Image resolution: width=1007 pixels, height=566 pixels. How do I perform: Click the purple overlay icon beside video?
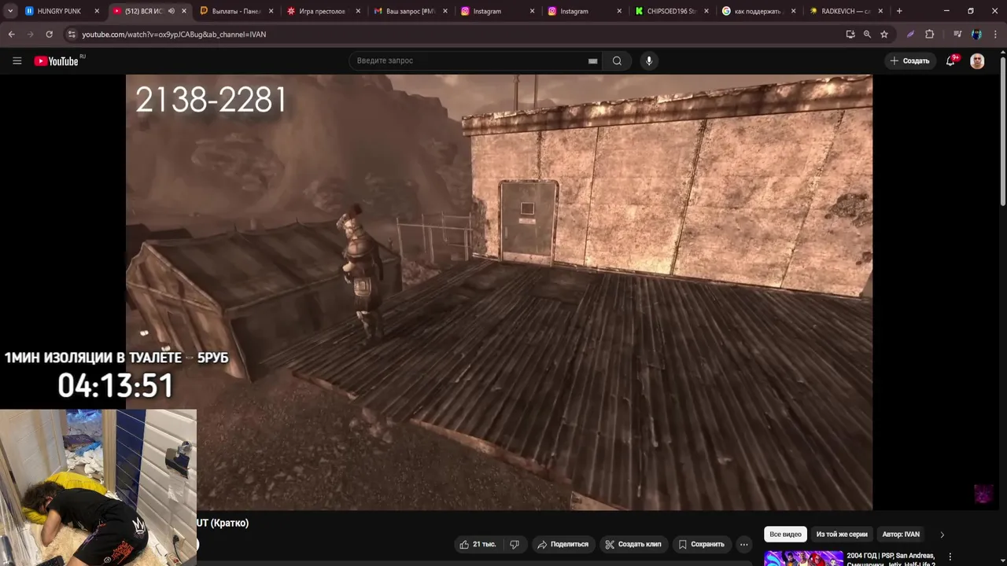(x=983, y=494)
